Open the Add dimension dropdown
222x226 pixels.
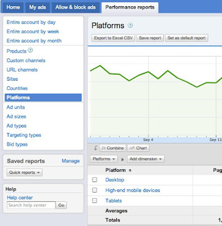(x=146, y=159)
